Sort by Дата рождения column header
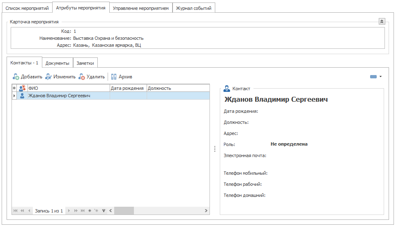 point(128,88)
